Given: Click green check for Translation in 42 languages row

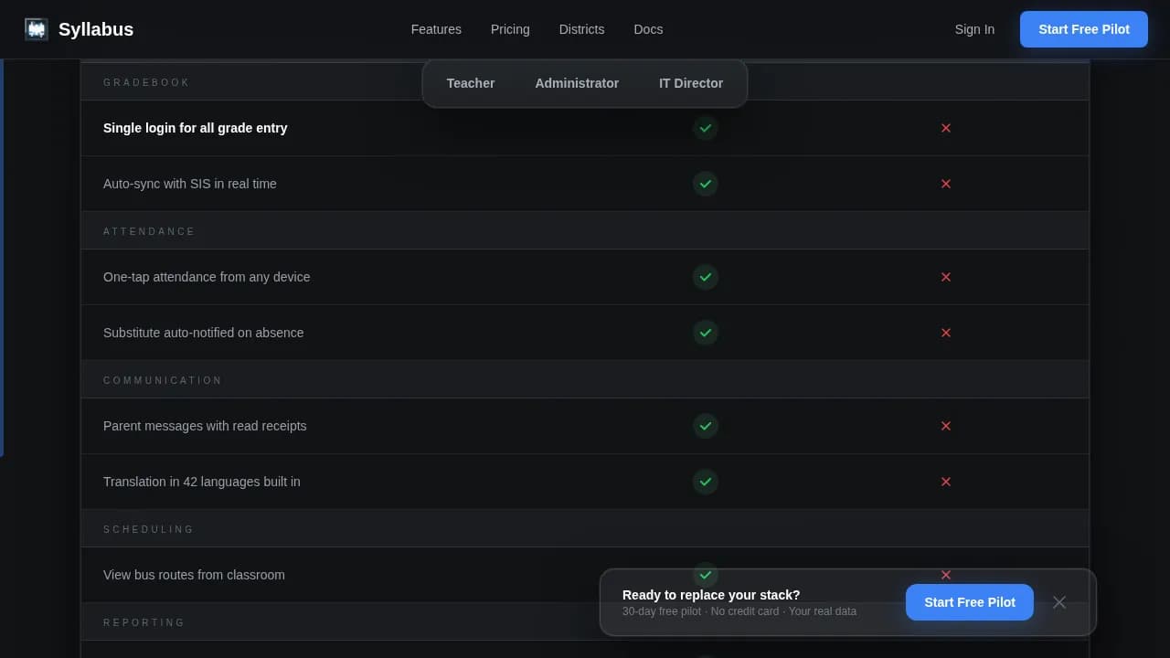Looking at the screenshot, I should click(706, 482).
